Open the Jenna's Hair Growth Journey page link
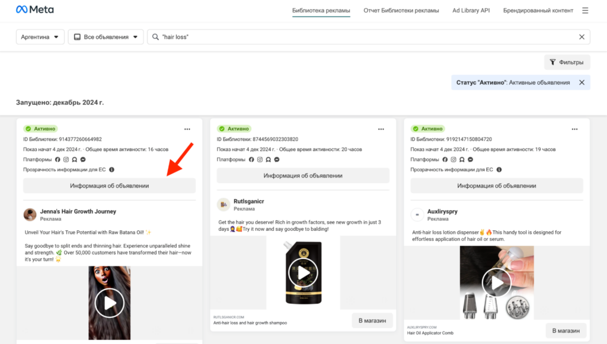This screenshot has width=607, height=344. [x=78, y=211]
